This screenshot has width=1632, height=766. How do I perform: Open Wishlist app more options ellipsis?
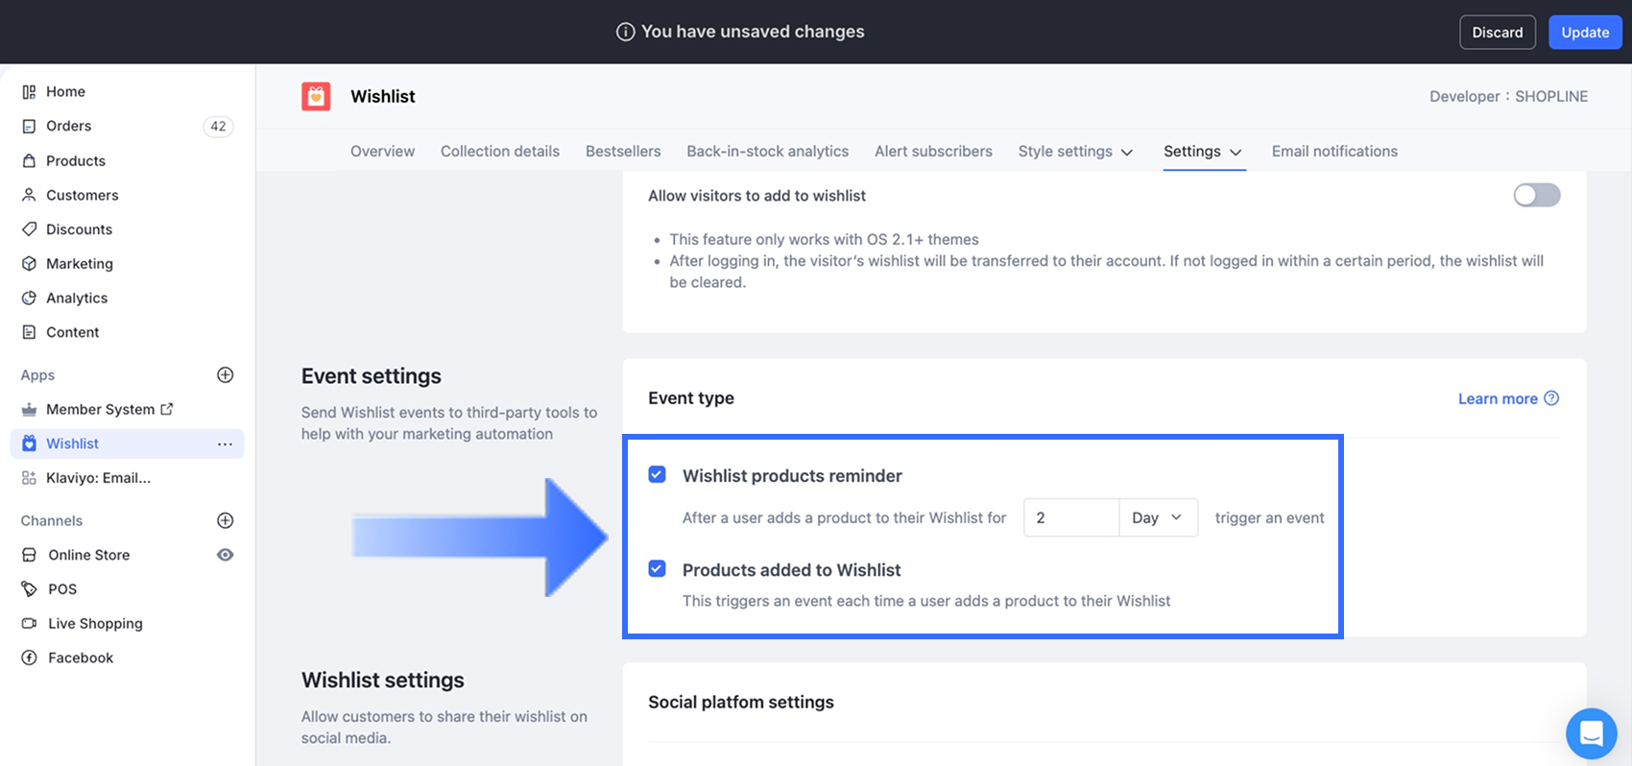pyautogui.click(x=225, y=443)
